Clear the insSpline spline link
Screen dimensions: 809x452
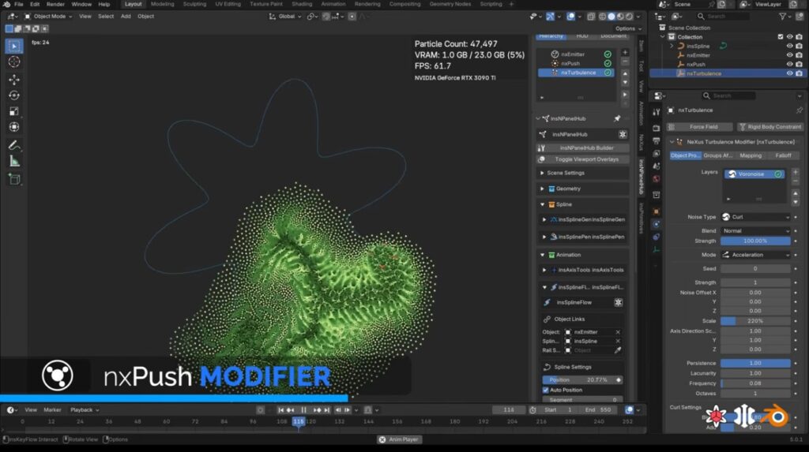click(618, 342)
